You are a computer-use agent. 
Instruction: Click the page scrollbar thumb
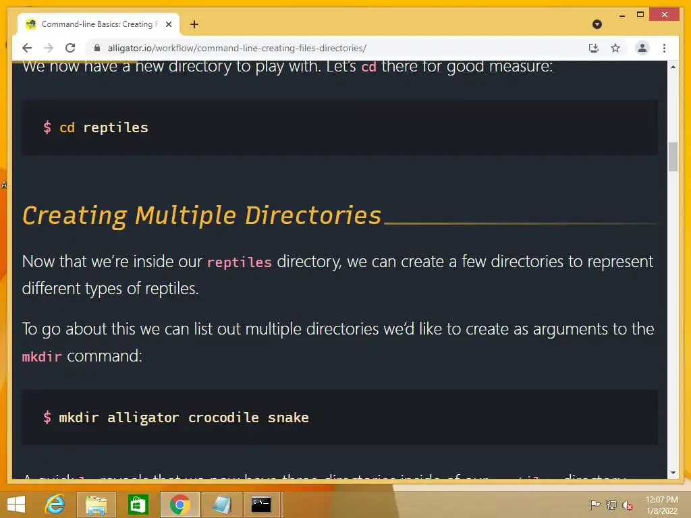click(673, 156)
